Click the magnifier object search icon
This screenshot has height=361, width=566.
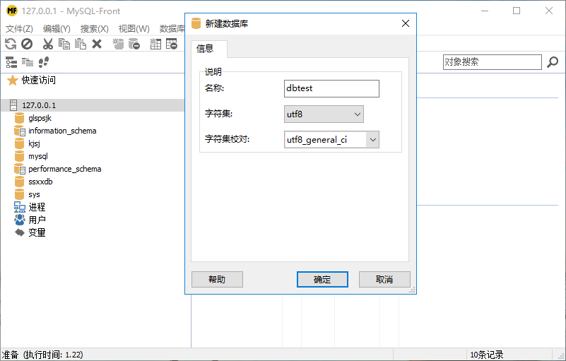pyautogui.click(x=553, y=62)
